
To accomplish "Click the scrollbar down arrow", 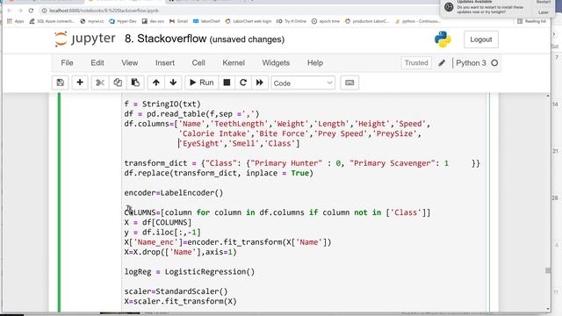I will (548, 309).
